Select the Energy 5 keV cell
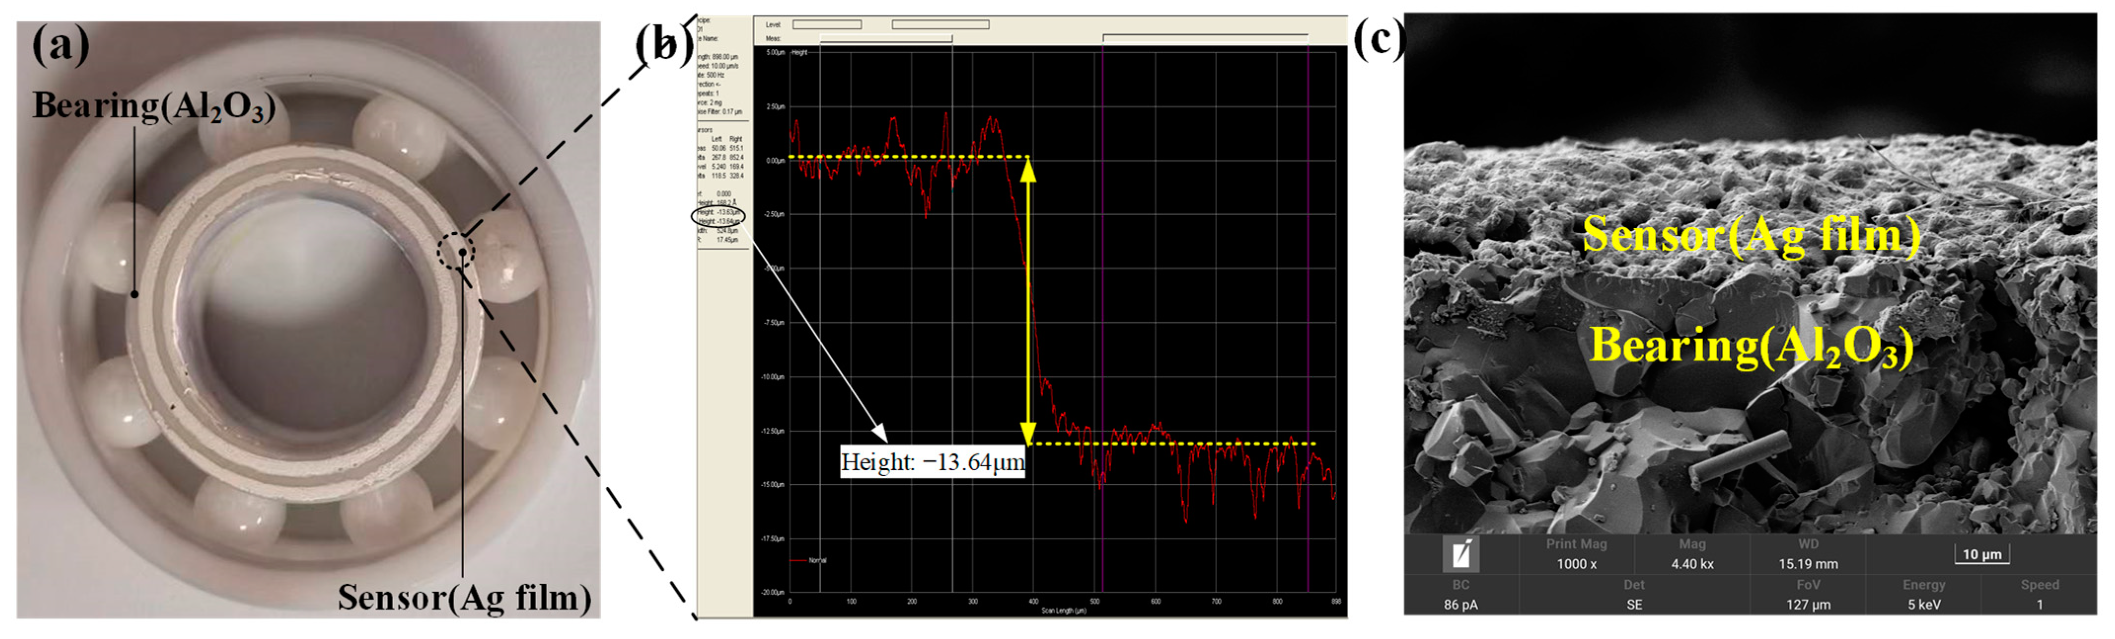The height and width of the screenshot is (639, 2115). click(1924, 596)
